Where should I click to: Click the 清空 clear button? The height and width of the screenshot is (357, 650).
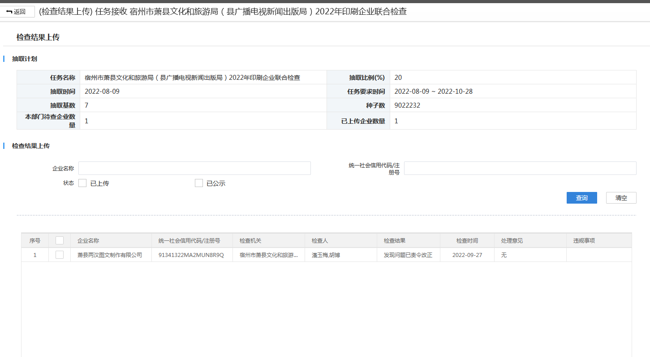click(621, 198)
